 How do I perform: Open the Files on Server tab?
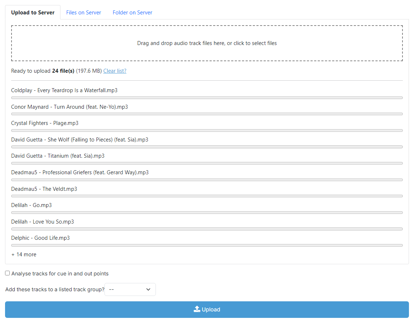[84, 12]
